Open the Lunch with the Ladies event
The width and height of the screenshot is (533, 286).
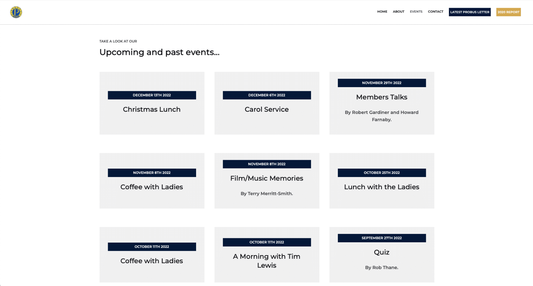[382, 187]
